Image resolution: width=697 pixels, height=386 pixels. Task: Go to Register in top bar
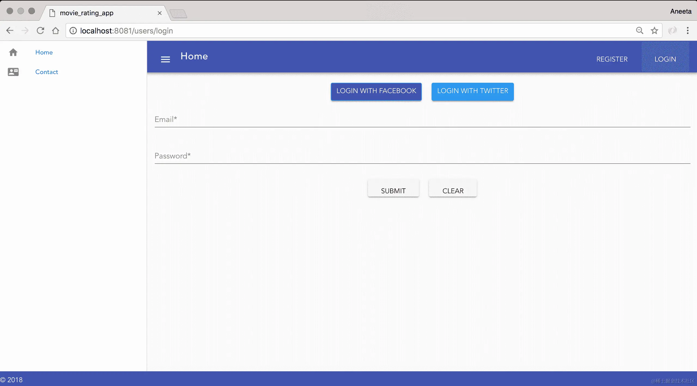click(612, 59)
